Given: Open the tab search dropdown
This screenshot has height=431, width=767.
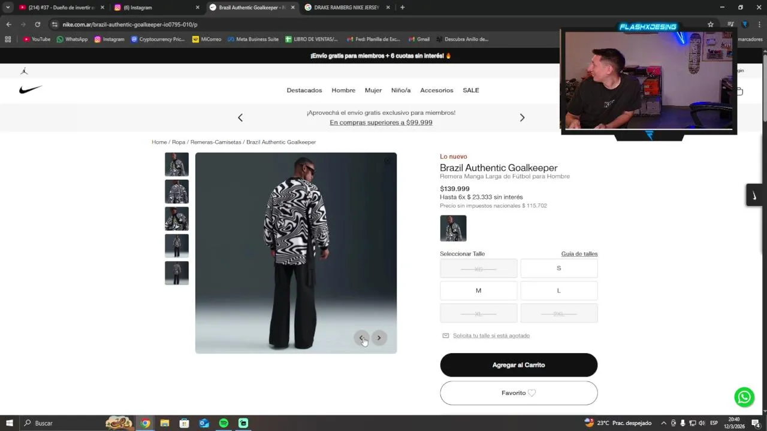Looking at the screenshot, I should click(8, 7).
